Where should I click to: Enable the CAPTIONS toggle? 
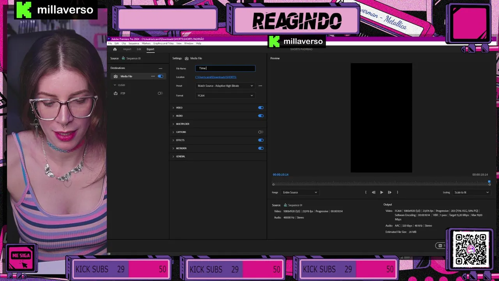261,132
